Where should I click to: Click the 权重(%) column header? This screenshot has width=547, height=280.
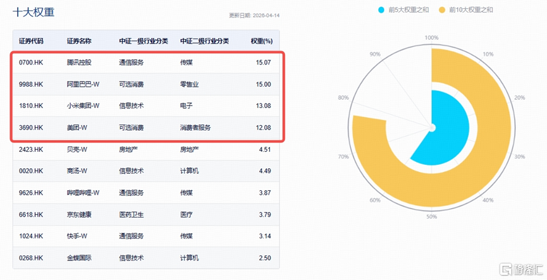[x=262, y=41]
